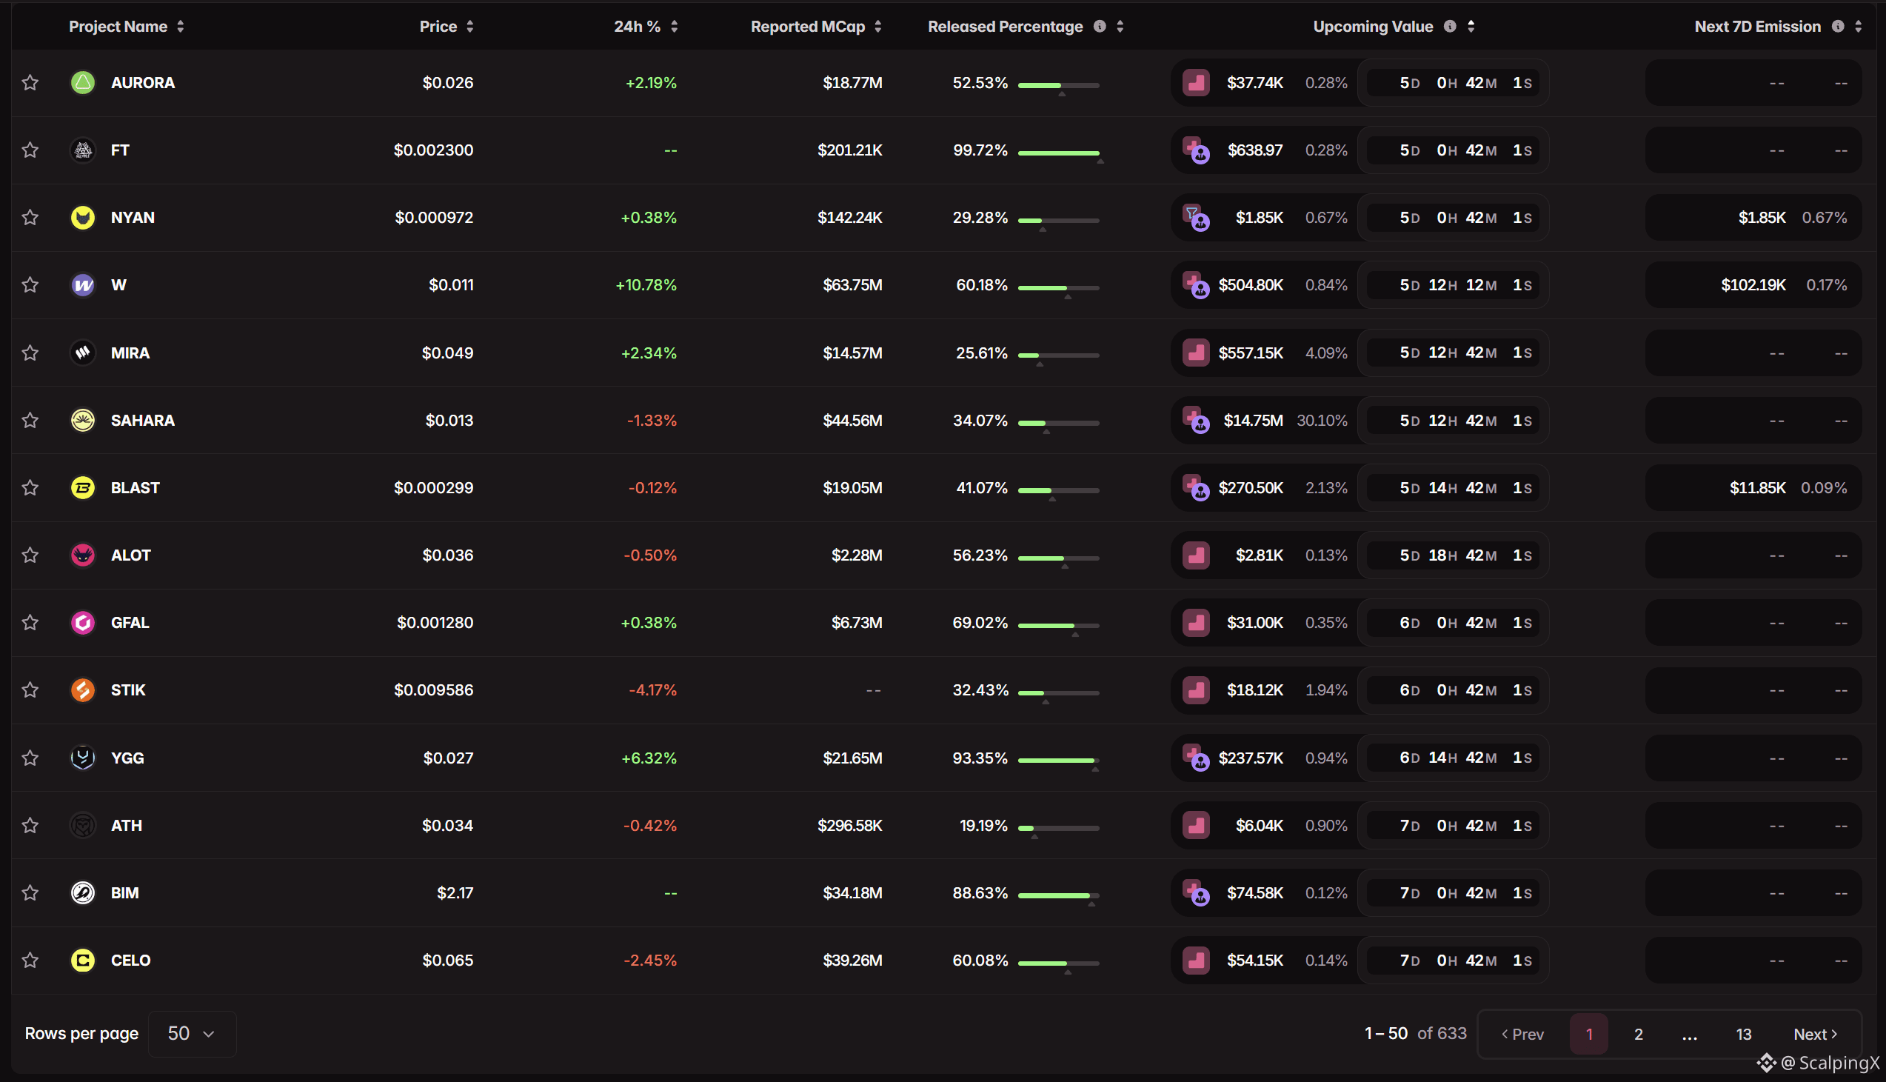Open Next 7D Emission info icon
This screenshot has width=1886, height=1082.
click(x=1838, y=26)
